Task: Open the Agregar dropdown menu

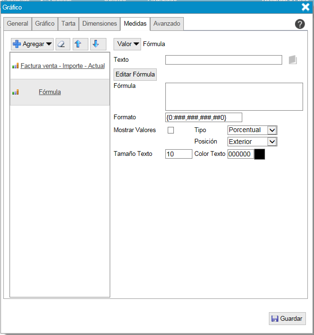Action: click(x=32, y=44)
